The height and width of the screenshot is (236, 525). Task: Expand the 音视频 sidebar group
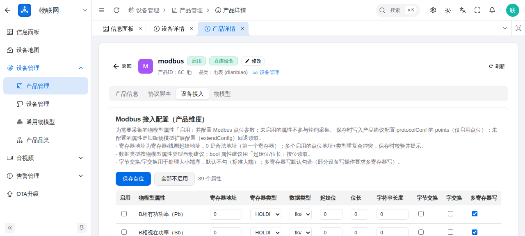[x=46, y=158]
